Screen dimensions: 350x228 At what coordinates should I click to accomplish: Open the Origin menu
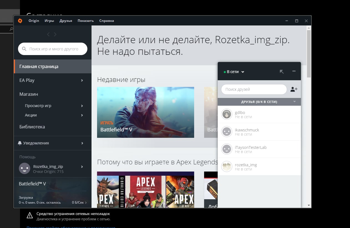coord(34,21)
